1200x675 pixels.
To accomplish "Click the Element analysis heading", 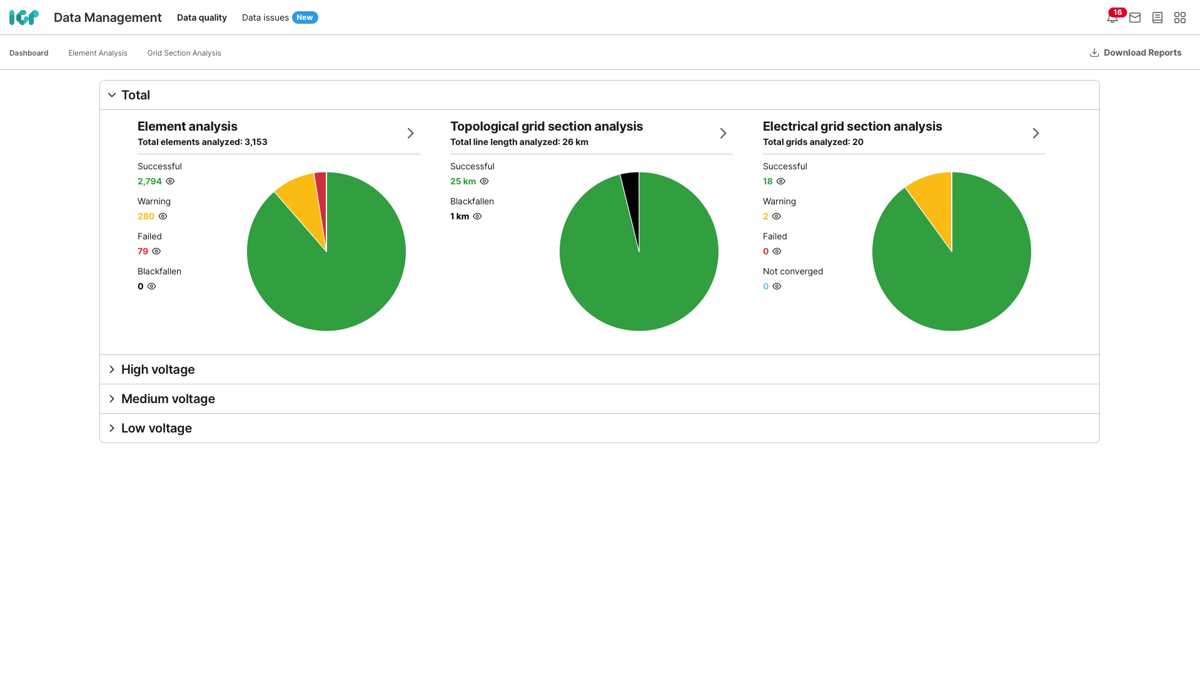I will [x=188, y=126].
